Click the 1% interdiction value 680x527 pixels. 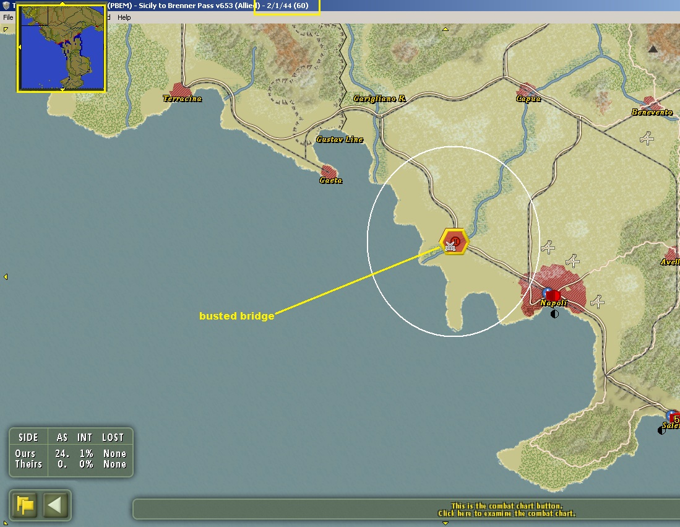(x=86, y=454)
